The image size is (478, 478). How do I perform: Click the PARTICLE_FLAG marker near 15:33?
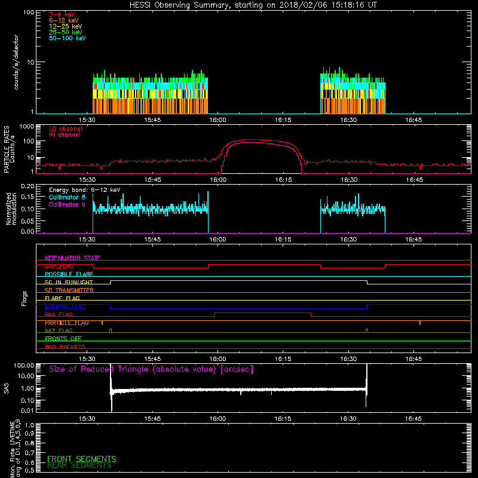point(102,323)
